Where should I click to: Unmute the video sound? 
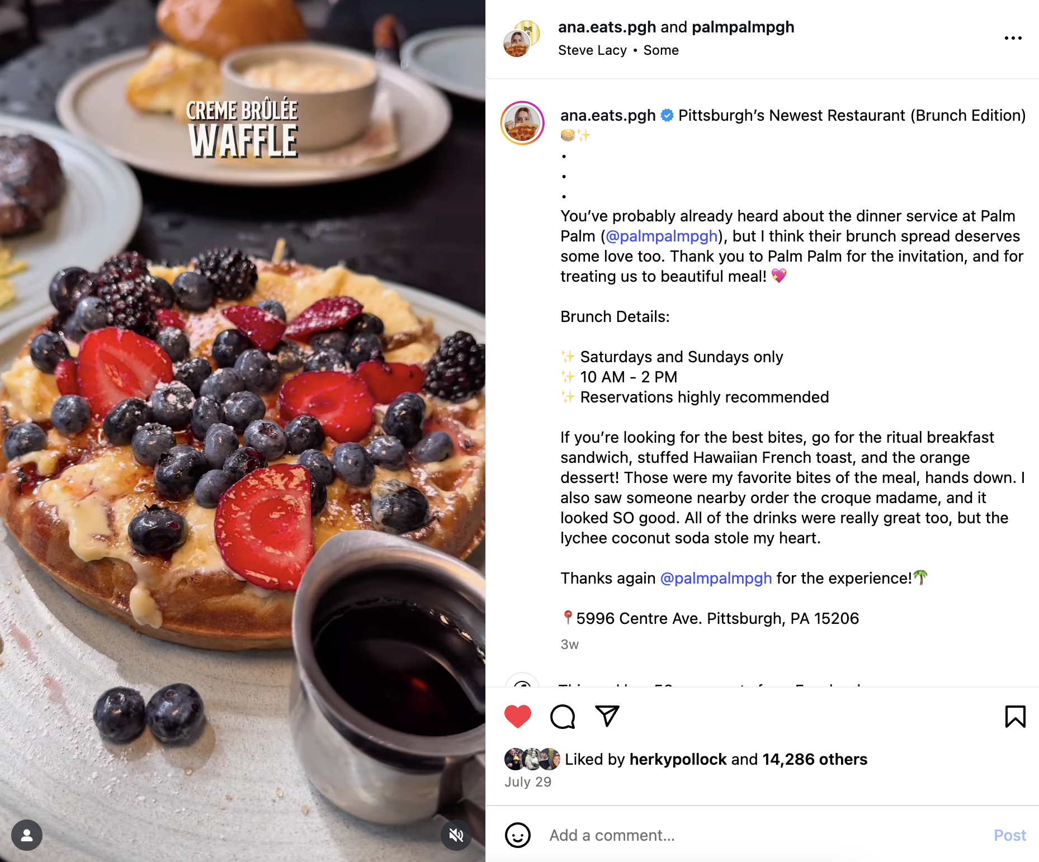click(x=456, y=835)
